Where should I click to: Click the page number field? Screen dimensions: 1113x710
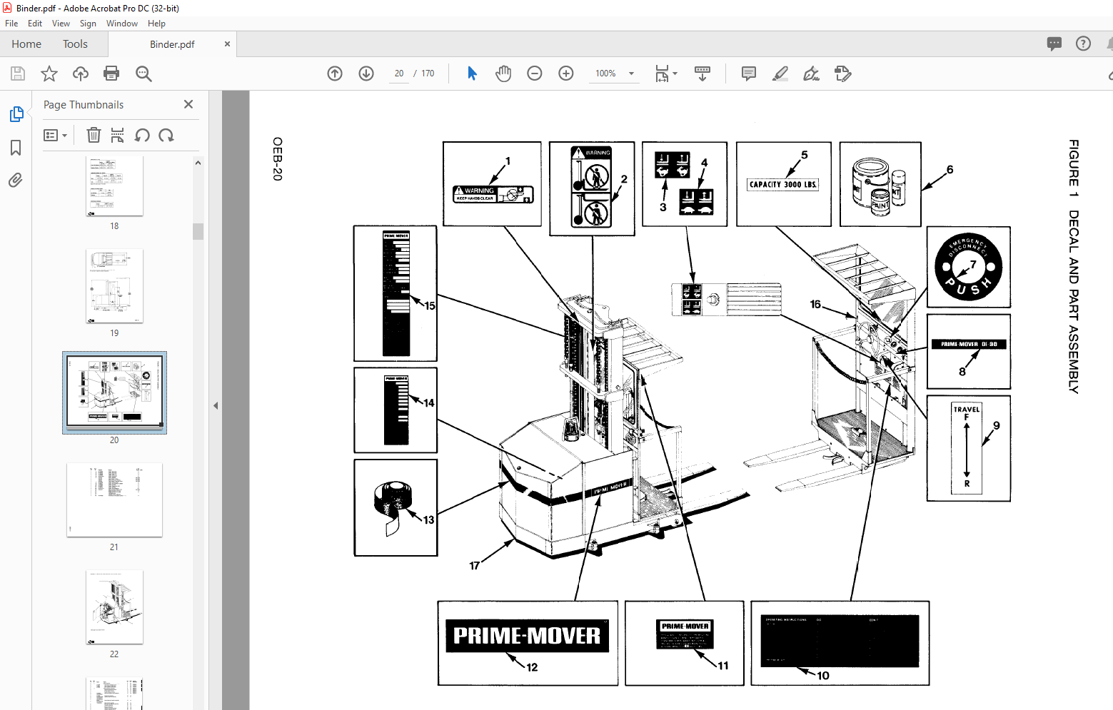(399, 73)
